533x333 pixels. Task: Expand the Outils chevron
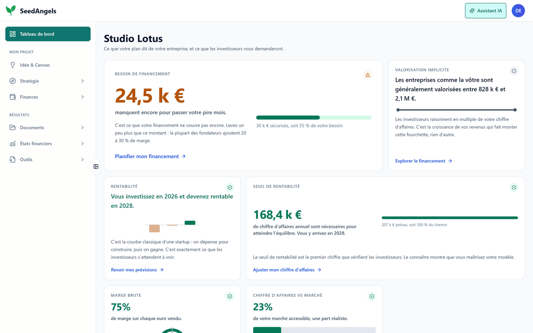(83, 159)
